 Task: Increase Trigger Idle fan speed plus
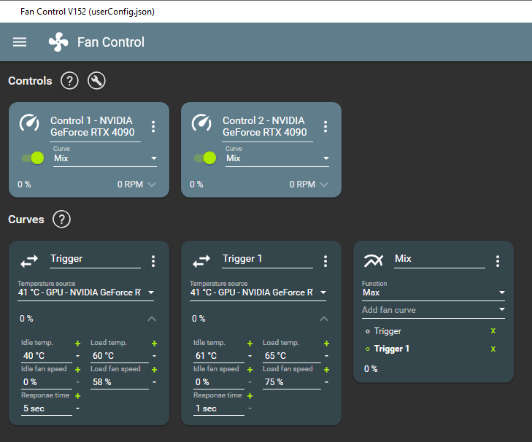(x=77, y=369)
